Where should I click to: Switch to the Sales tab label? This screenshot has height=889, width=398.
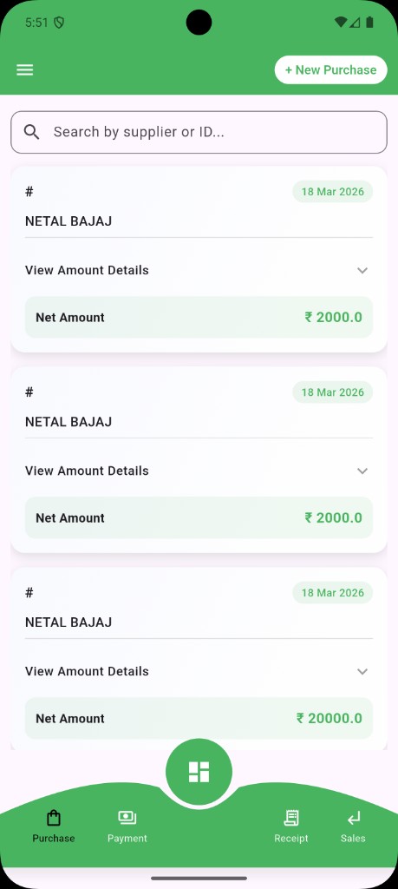[x=353, y=838]
